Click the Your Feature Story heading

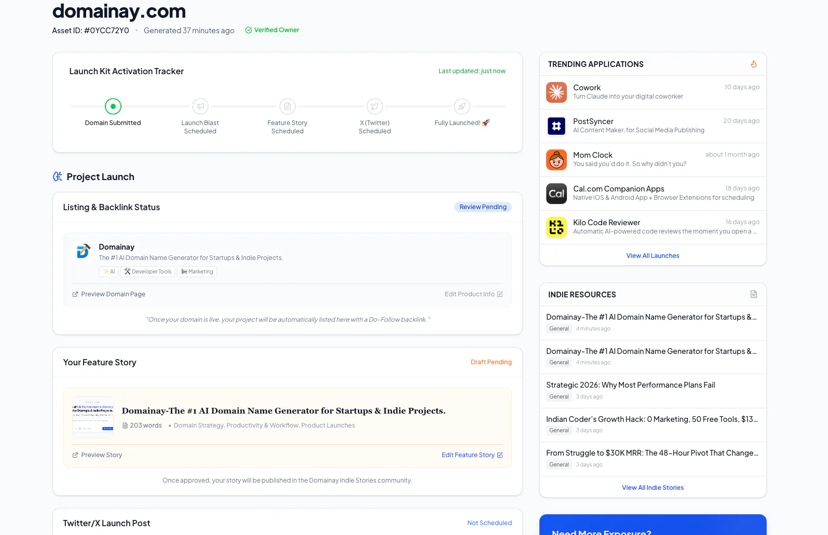tap(100, 362)
